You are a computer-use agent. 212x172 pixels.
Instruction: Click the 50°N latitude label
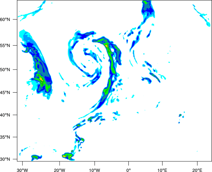[x=5, y=70]
